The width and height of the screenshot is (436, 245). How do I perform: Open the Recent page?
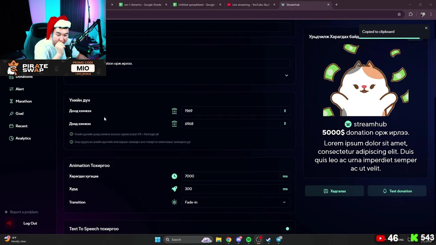pos(21,126)
